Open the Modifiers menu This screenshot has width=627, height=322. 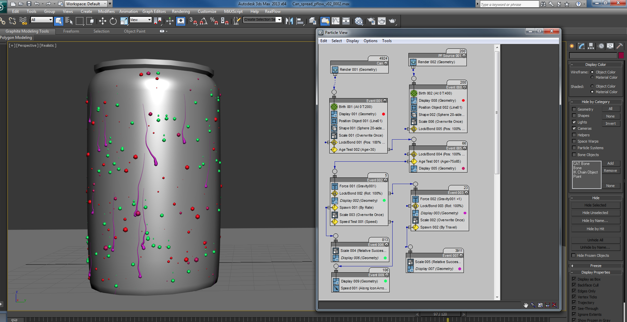(x=106, y=12)
